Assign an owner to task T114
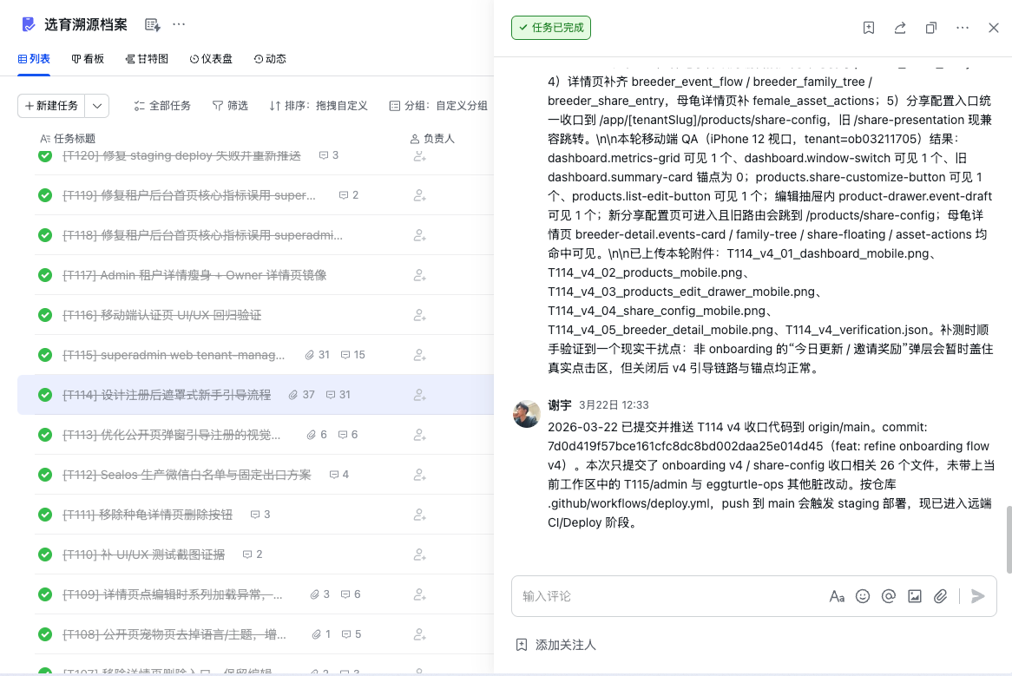The height and width of the screenshot is (676, 1012). (419, 395)
